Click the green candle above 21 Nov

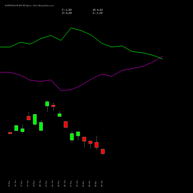pyautogui.click(x=47, y=104)
